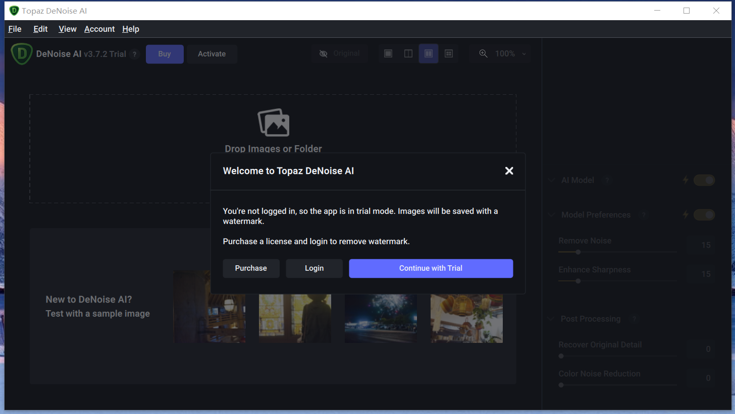735x414 pixels.
Task: Adjust the Recover Original Detail slider handle
Action: pos(561,356)
